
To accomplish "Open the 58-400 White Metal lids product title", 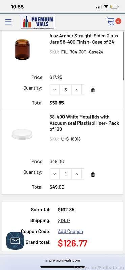I will (84, 123).
